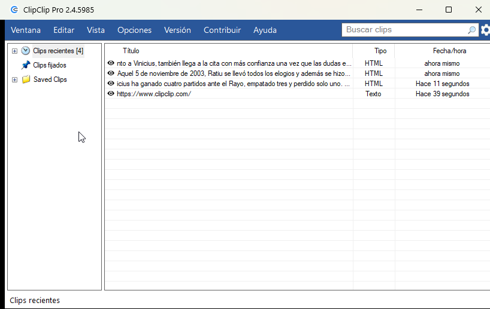Image resolution: width=490 pixels, height=309 pixels.
Task: Click HTML type cell of 'Aquel 5 de noviembre' row
Action: (373, 74)
